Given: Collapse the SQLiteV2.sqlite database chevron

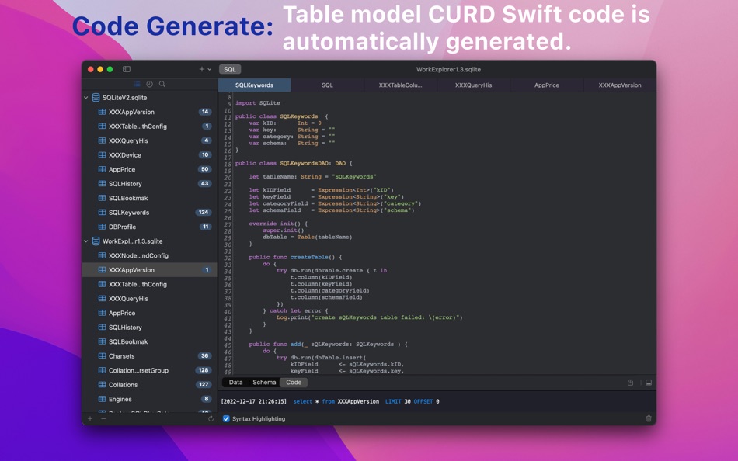Looking at the screenshot, I should [85, 98].
